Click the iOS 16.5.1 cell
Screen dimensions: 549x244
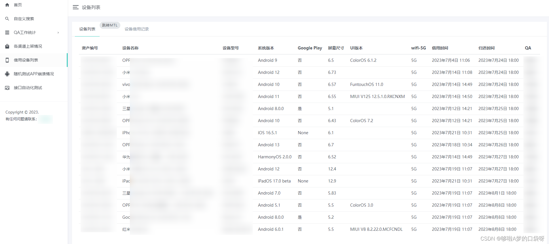pos(267,133)
